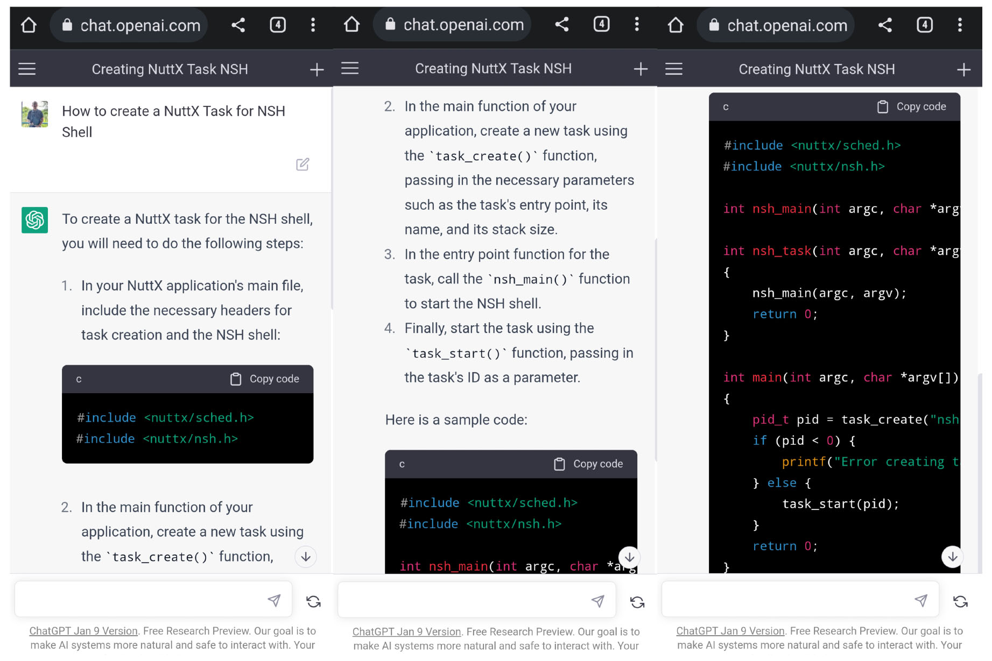Click the chat.openai.com address bar in the left panel

[x=129, y=25]
